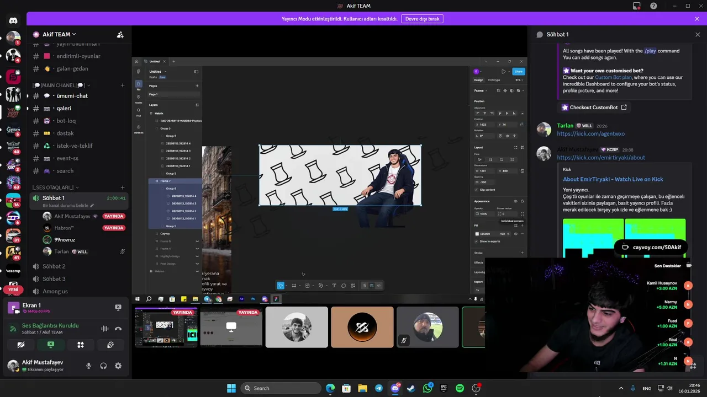Open the Custom Bot plan link
The image size is (707, 397).
(x=613, y=78)
